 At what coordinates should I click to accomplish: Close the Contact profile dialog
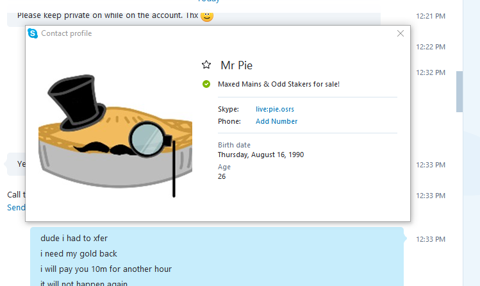pos(401,33)
